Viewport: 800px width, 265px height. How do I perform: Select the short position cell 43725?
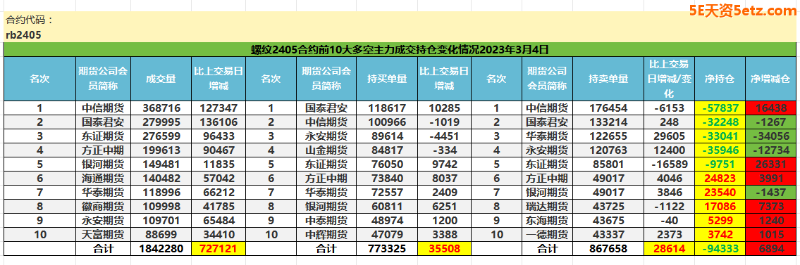[x=608, y=207]
